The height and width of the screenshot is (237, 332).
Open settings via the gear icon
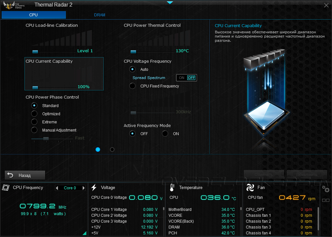coord(326,189)
